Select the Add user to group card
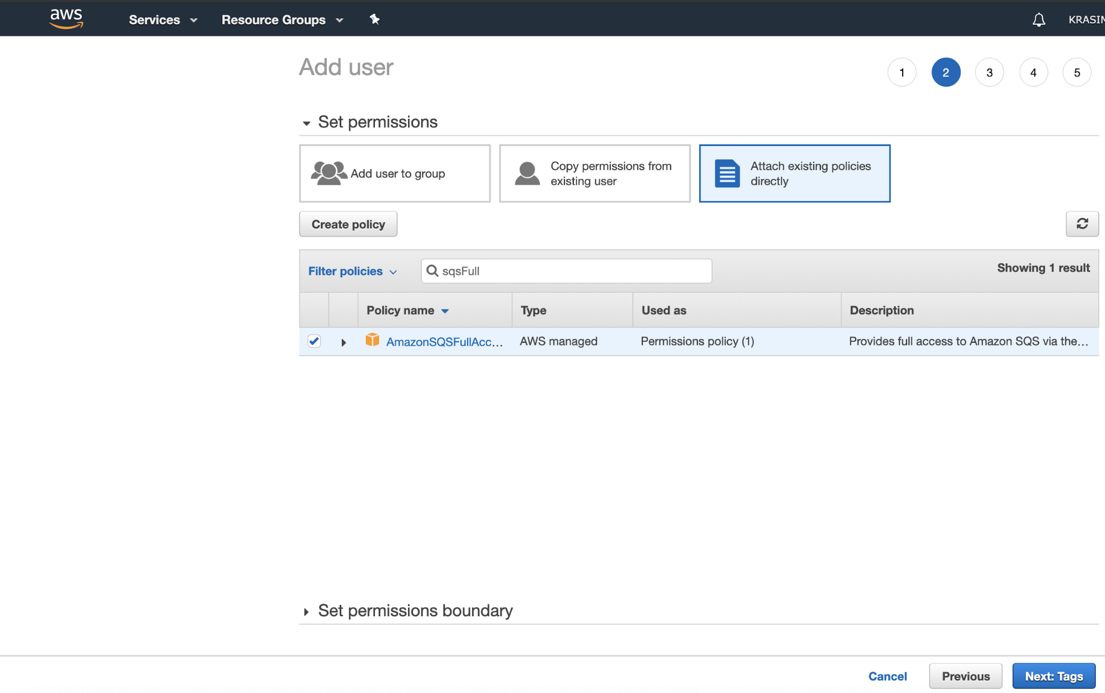1105x693 pixels. (x=395, y=174)
